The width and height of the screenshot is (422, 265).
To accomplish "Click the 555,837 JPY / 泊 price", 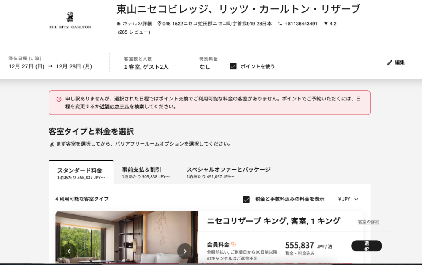I will pyautogui.click(x=308, y=246).
